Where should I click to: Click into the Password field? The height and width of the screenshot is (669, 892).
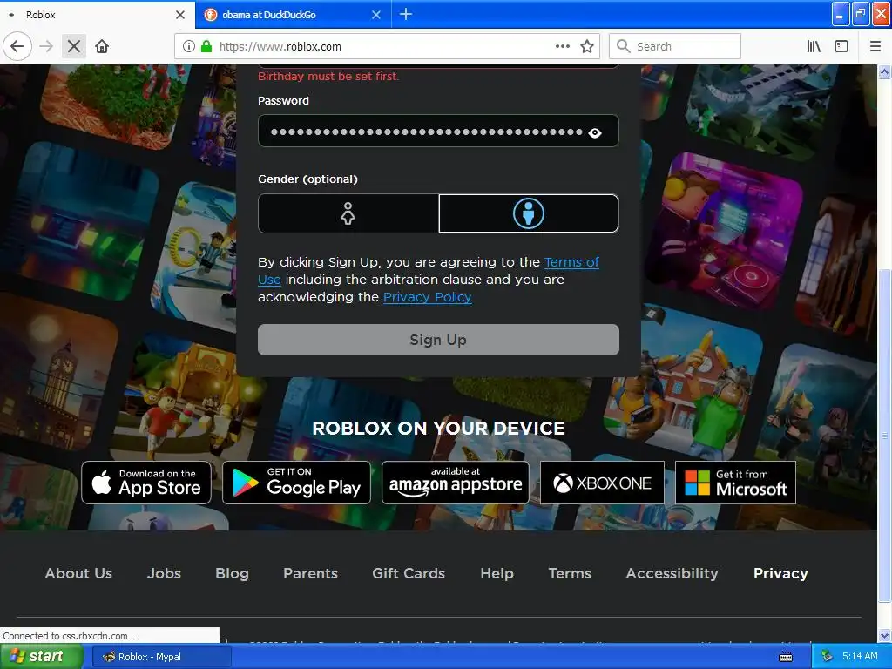point(438,131)
